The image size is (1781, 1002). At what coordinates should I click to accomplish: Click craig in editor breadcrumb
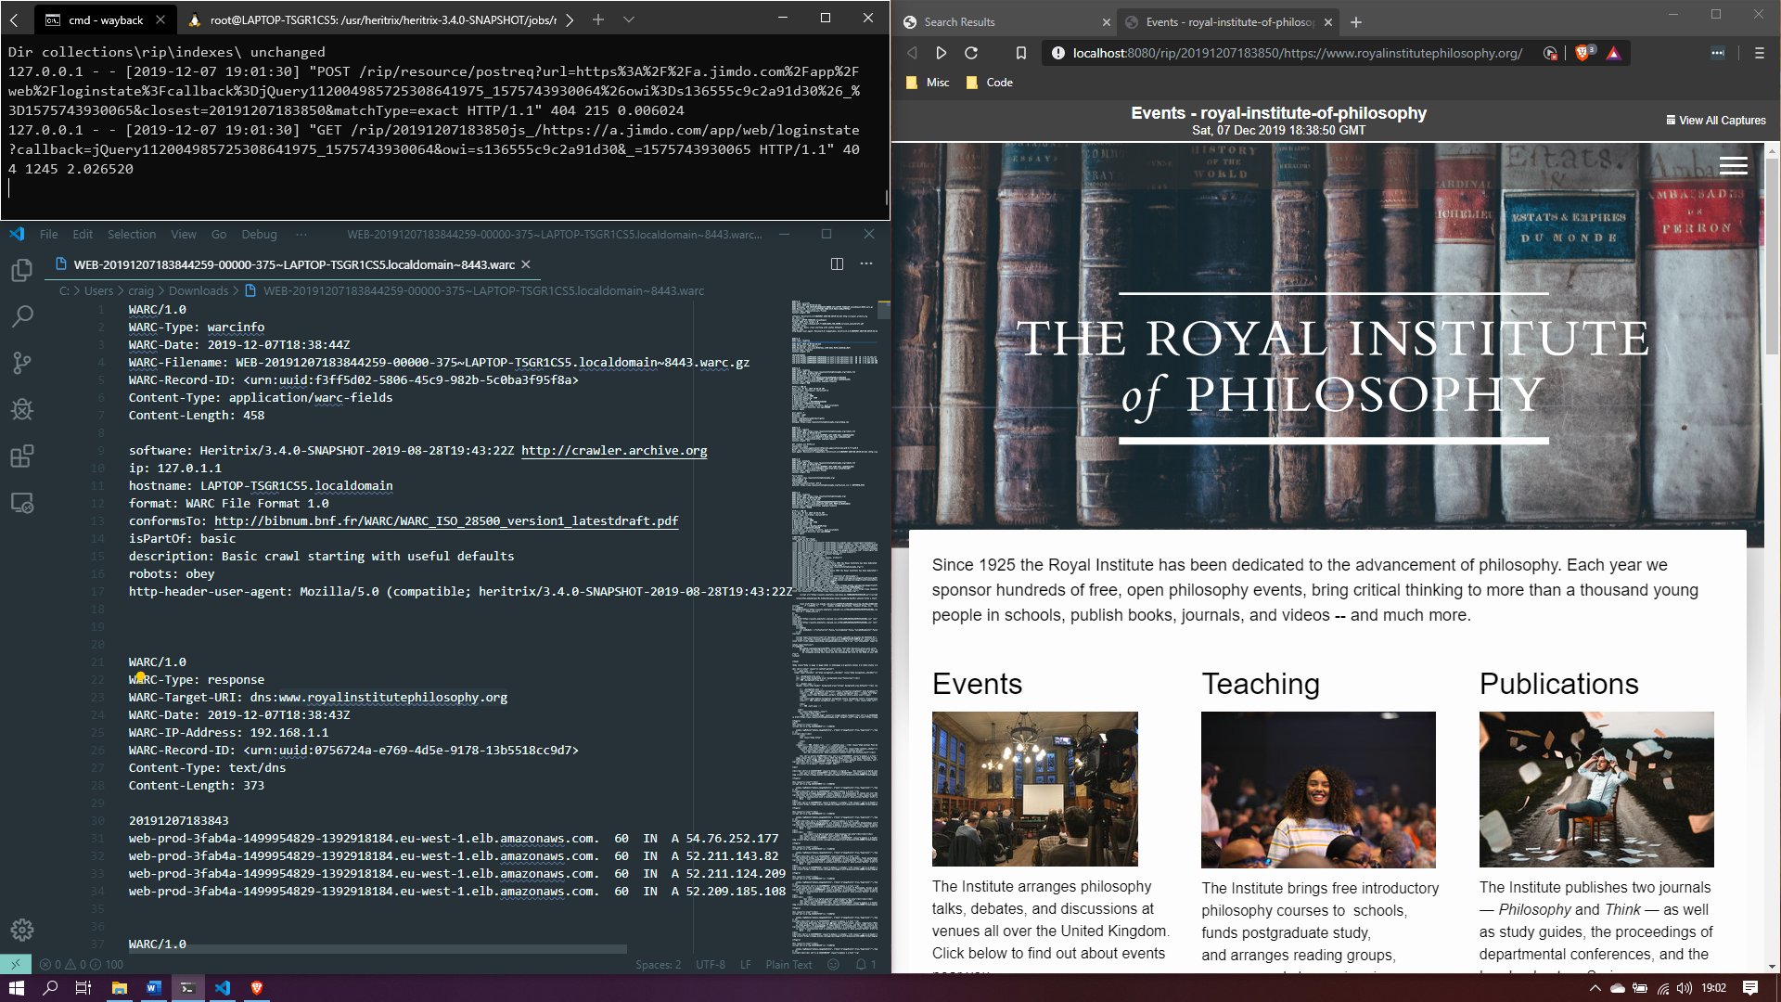tap(141, 290)
